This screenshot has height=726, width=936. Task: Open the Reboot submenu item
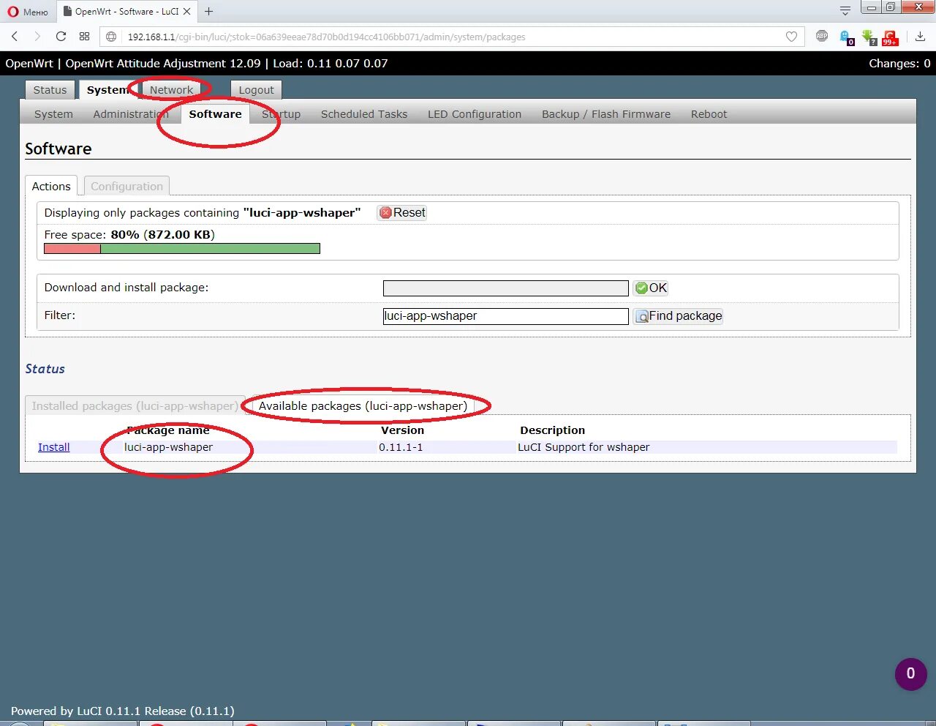[x=709, y=114]
